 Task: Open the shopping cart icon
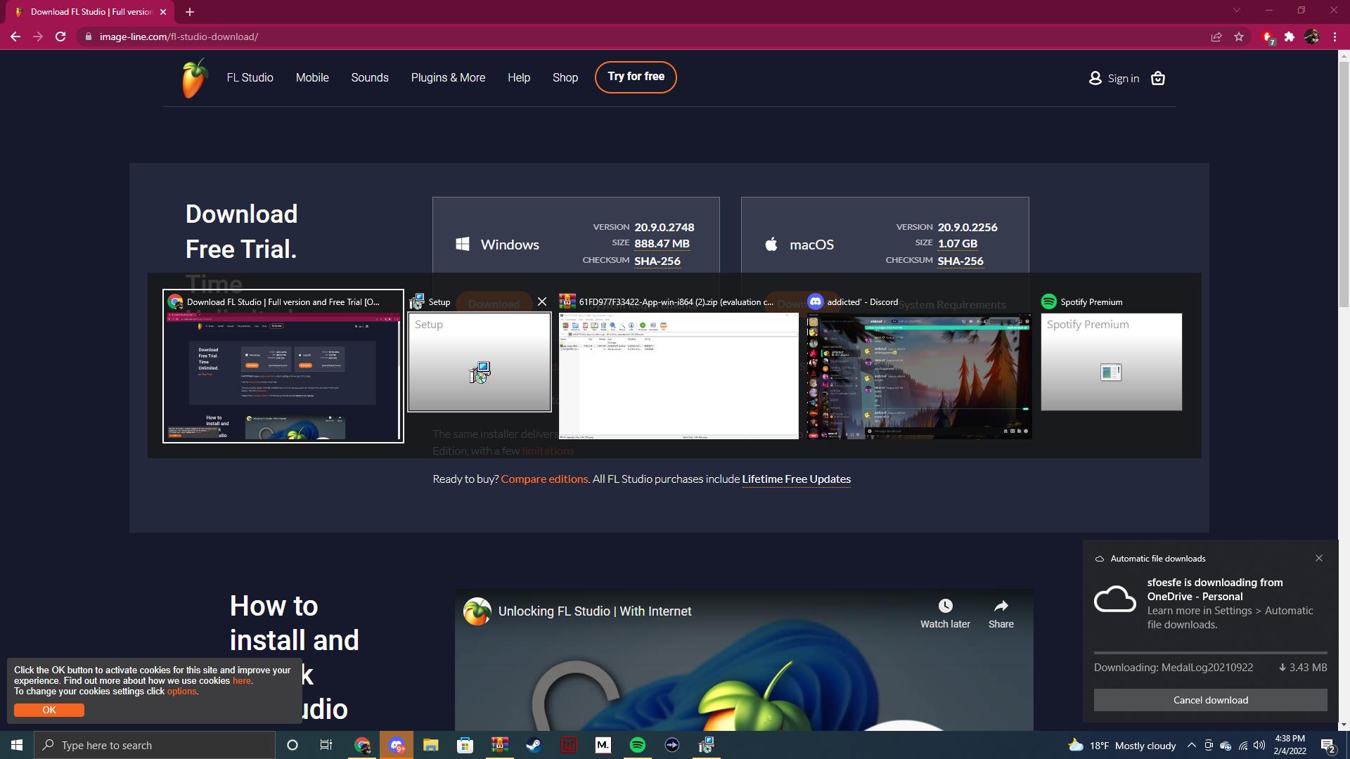[1157, 79]
